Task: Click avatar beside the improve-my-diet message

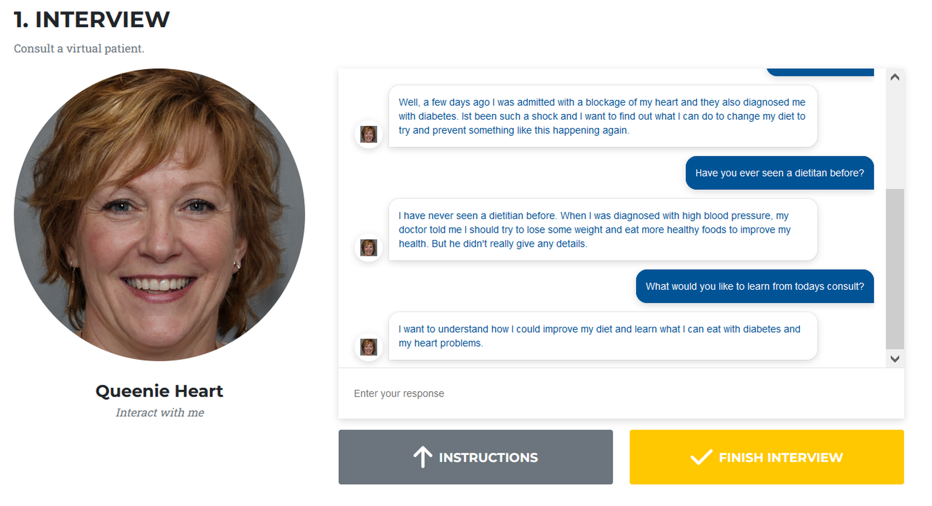Action: (x=368, y=347)
